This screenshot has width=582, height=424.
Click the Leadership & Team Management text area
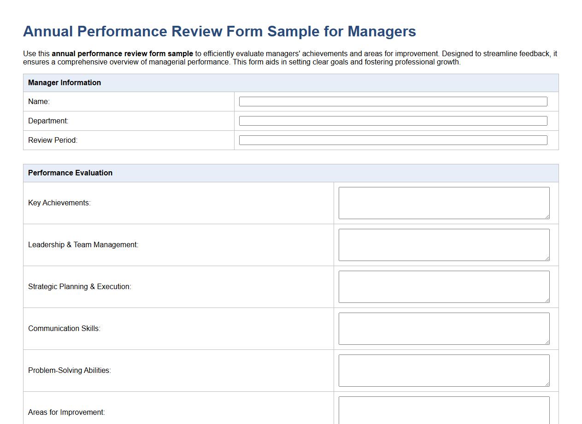click(x=443, y=244)
